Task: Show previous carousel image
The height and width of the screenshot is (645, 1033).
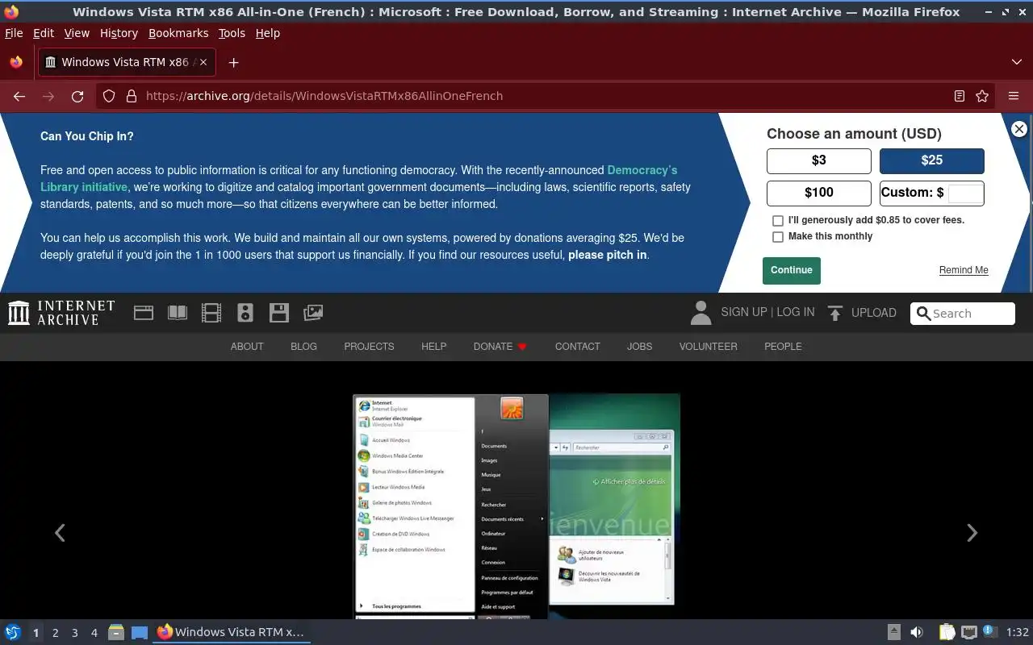Action: coord(60,532)
